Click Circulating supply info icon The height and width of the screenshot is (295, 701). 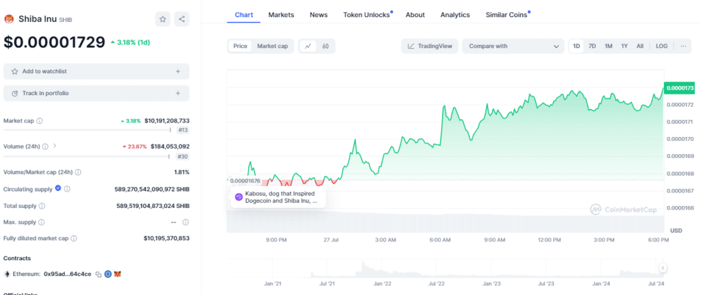point(67,189)
